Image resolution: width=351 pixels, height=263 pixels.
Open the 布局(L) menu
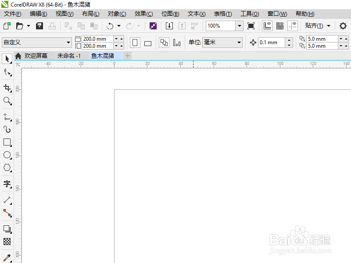click(90, 14)
